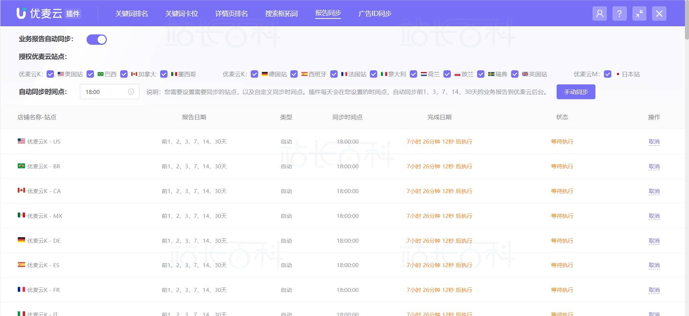Click report date text in 优麦云K - ES row
The width and height of the screenshot is (689, 316).
click(194, 265)
